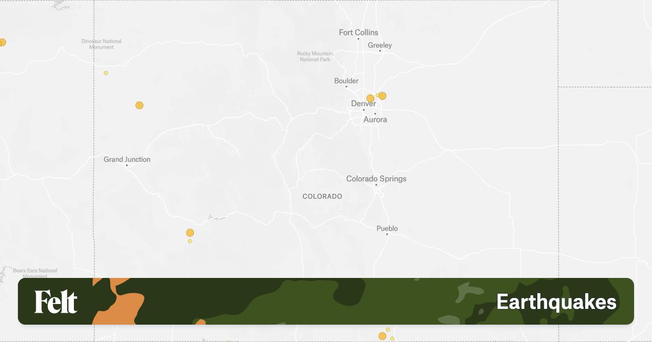The height and width of the screenshot is (342, 652).
Task: Click the small earthquake marker below Dinosaur National Monument
Action: pos(106,73)
